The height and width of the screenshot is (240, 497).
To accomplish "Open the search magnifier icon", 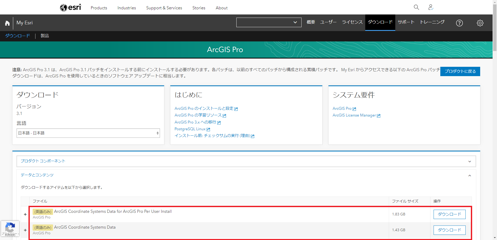I will pyautogui.click(x=416, y=7).
